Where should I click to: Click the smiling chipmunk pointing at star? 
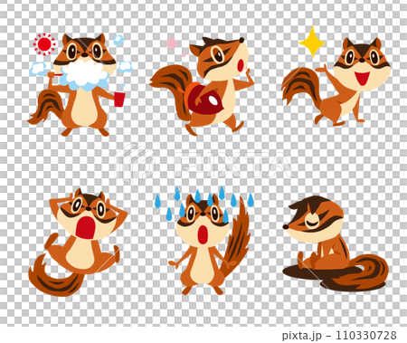point(336,81)
